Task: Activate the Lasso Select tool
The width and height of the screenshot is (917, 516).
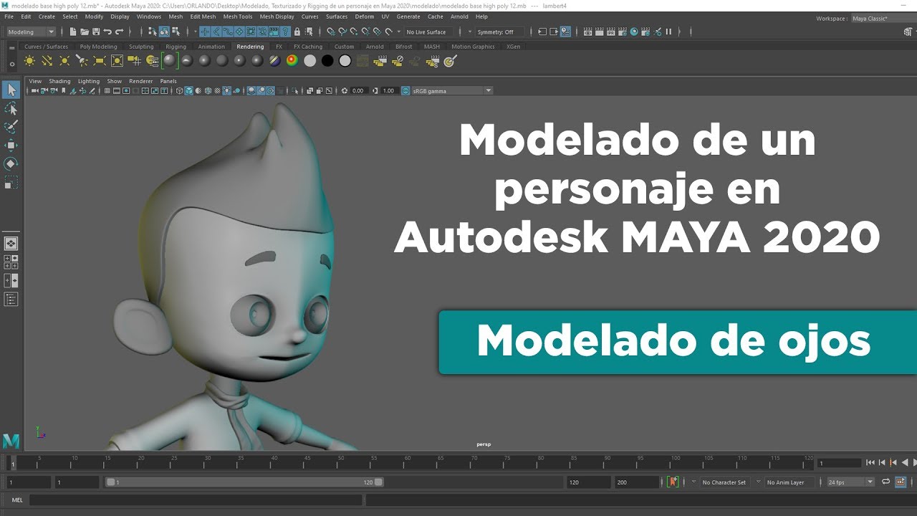Action: [11, 108]
